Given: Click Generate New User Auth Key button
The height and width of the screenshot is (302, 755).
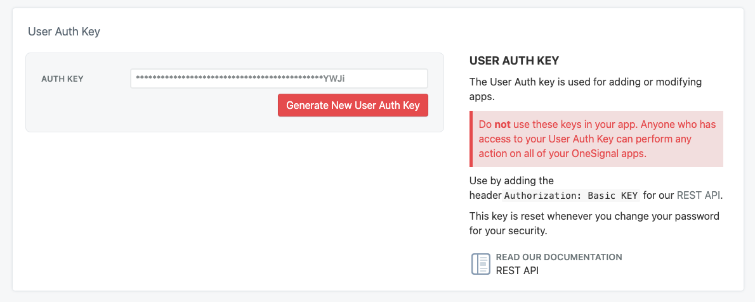Looking at the screenshot, I should tap(353, 105).
